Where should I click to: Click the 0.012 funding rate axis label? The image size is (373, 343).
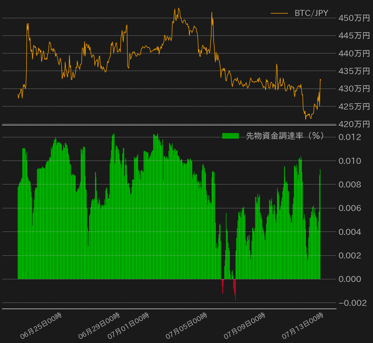[349, 137]
